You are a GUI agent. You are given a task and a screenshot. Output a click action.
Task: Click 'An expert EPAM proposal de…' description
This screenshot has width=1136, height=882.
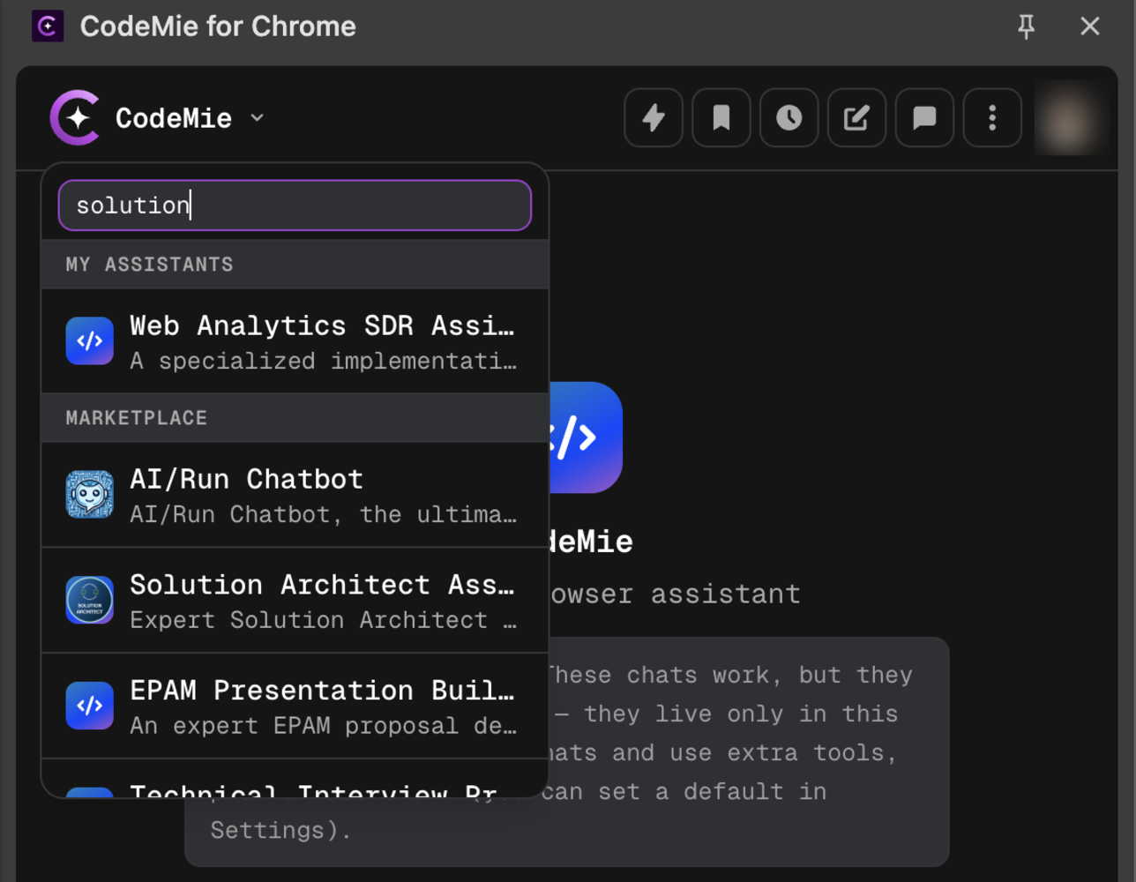tap(323, 726)
